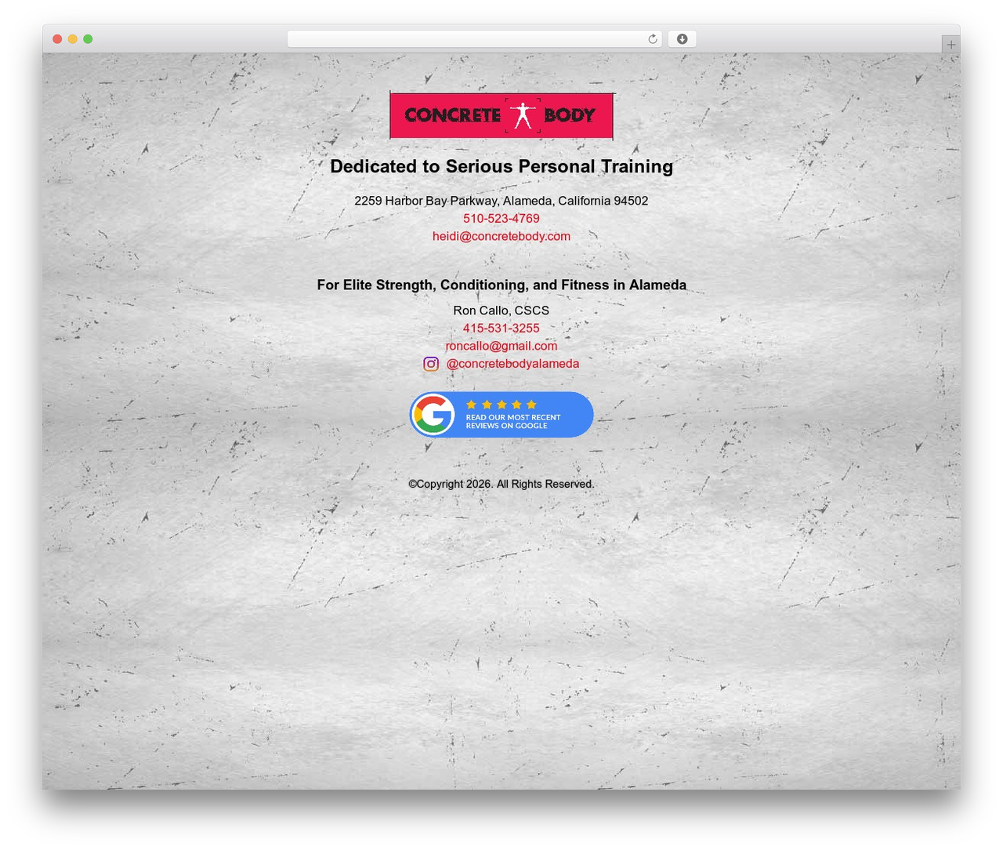The width and height of the screenshot is (1003, 850).
Task: Click the Concrete Body logo banner
Action: click(x=501, y=115)
